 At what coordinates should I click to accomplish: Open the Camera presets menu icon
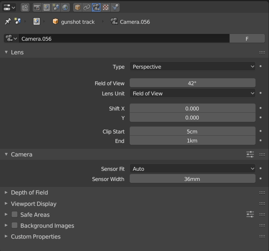coord(250,155)
